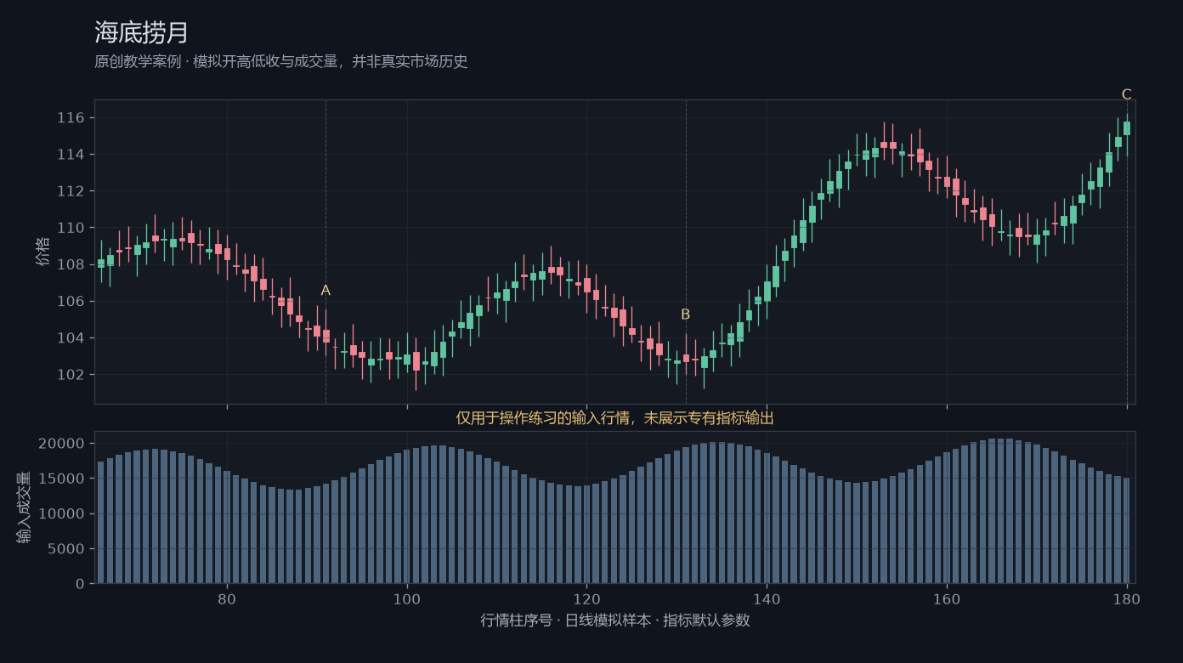Click the subtitle text 原创教学案例
The height and width of the screenshot is (663, 1183).
tap(138, 61)
